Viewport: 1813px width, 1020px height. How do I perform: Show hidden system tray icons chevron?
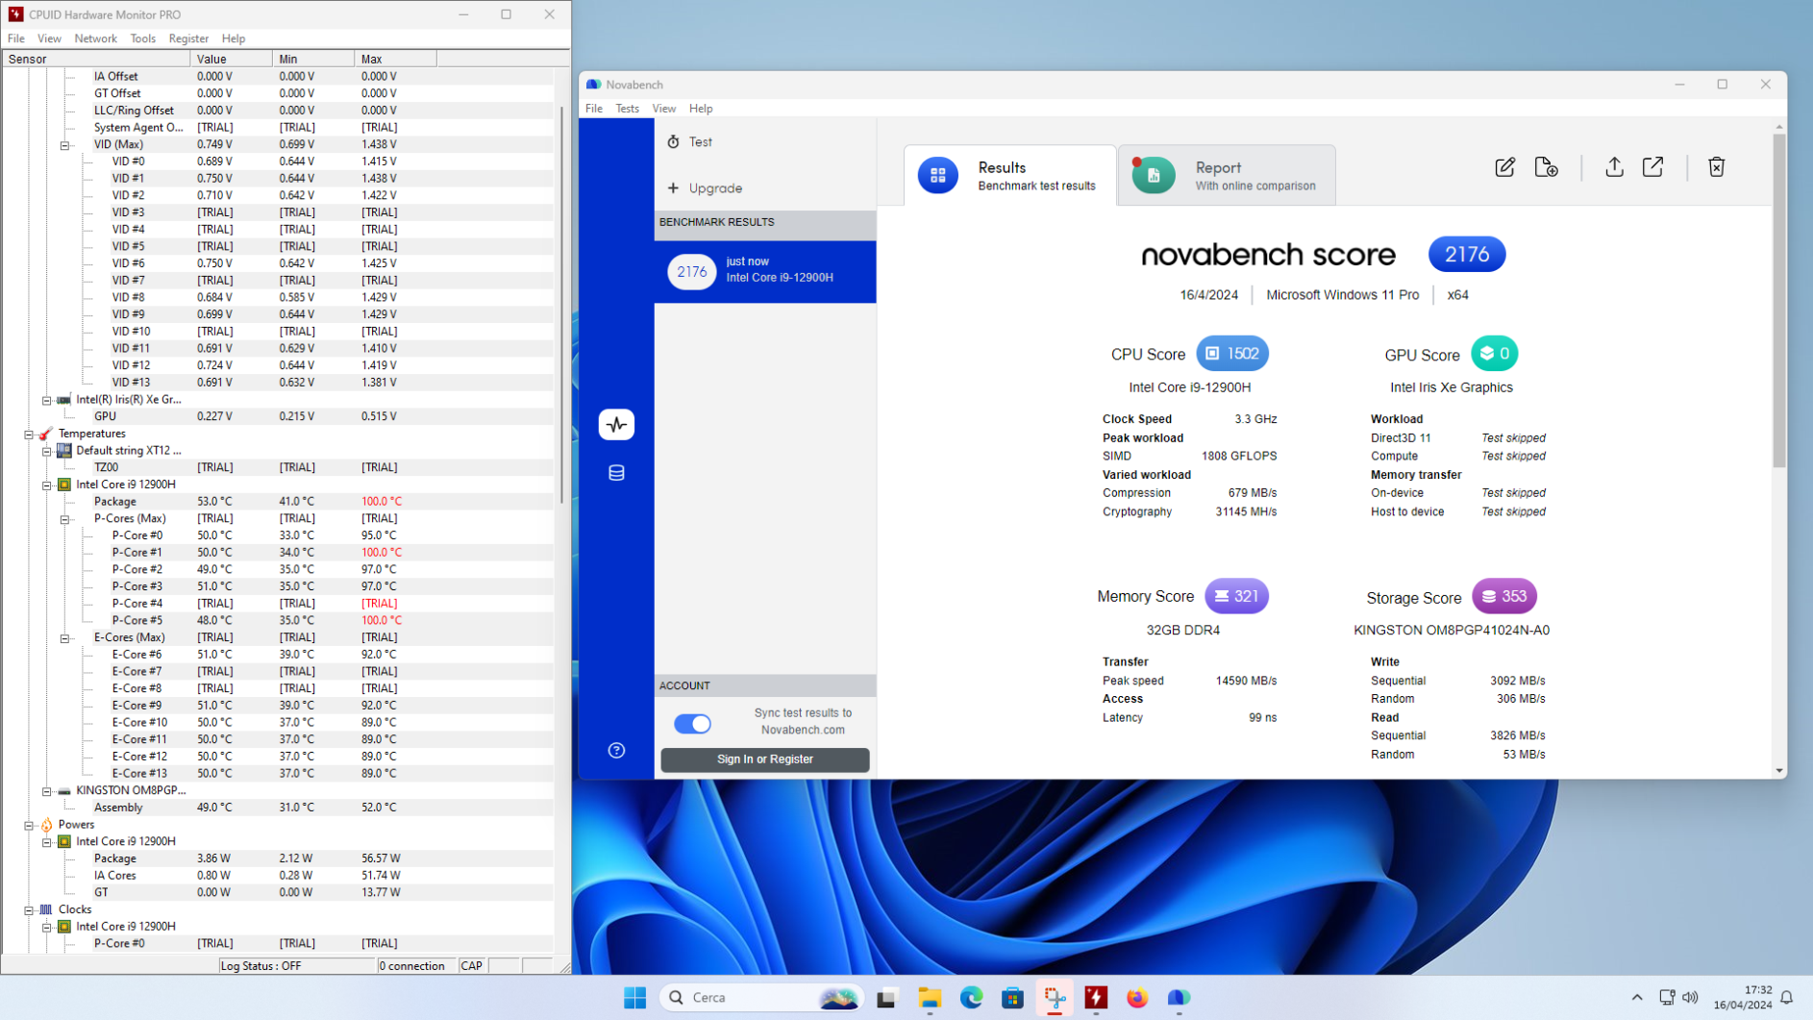(1637, 998)
